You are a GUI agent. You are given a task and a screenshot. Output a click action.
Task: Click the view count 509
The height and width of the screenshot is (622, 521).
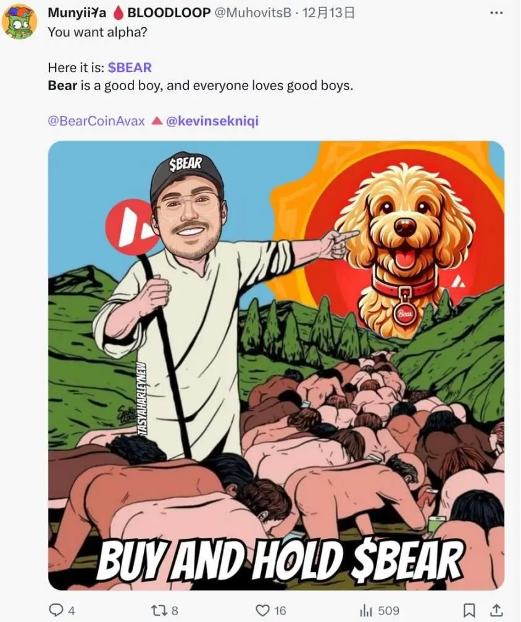tap(388, 610)
